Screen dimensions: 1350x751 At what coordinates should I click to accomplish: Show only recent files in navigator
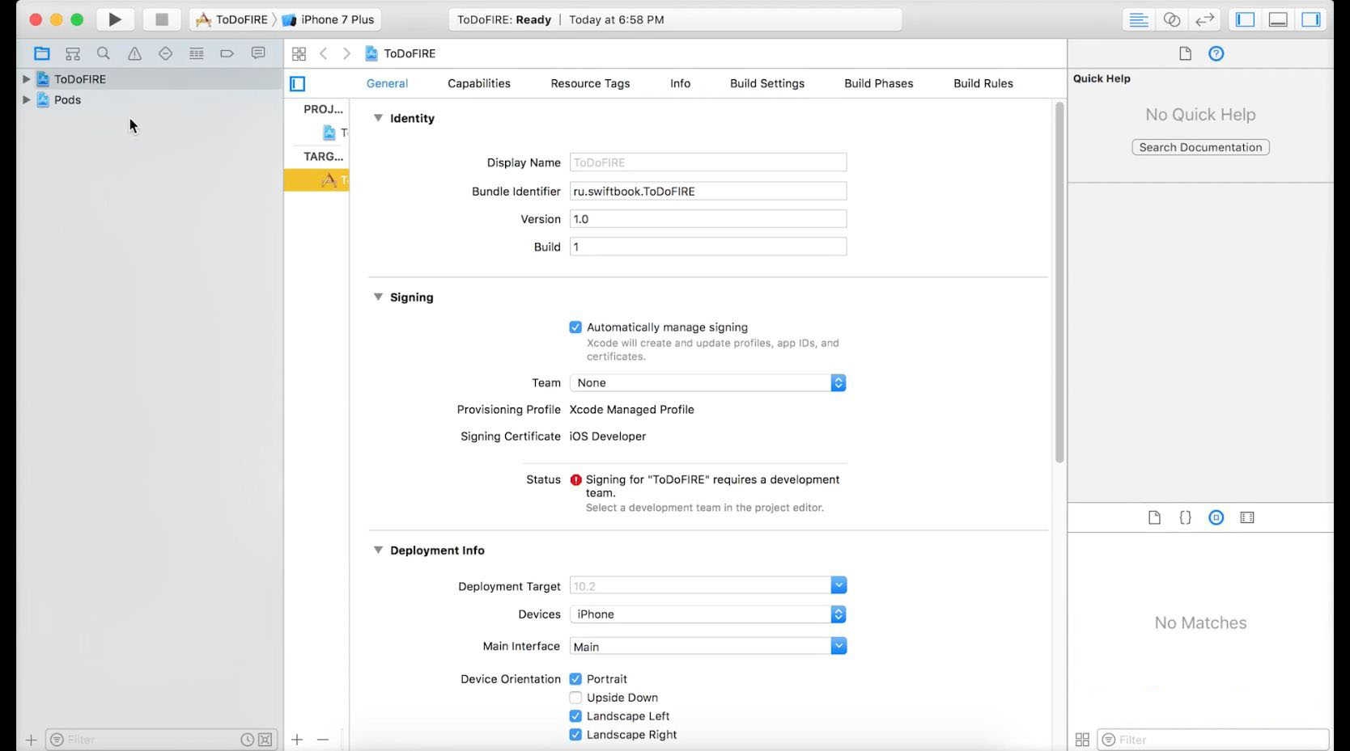click(x=248, y=740)
